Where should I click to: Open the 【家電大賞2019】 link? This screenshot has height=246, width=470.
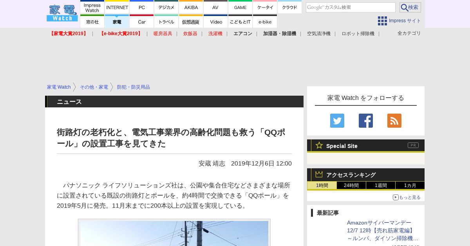tap(68, 34)
